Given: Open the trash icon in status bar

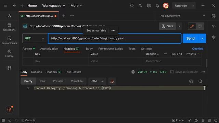Looking at the screenshot, I should point(203,120).
